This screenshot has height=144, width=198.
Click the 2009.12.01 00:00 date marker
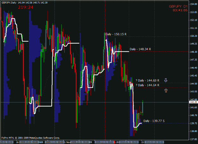(80, 142)
